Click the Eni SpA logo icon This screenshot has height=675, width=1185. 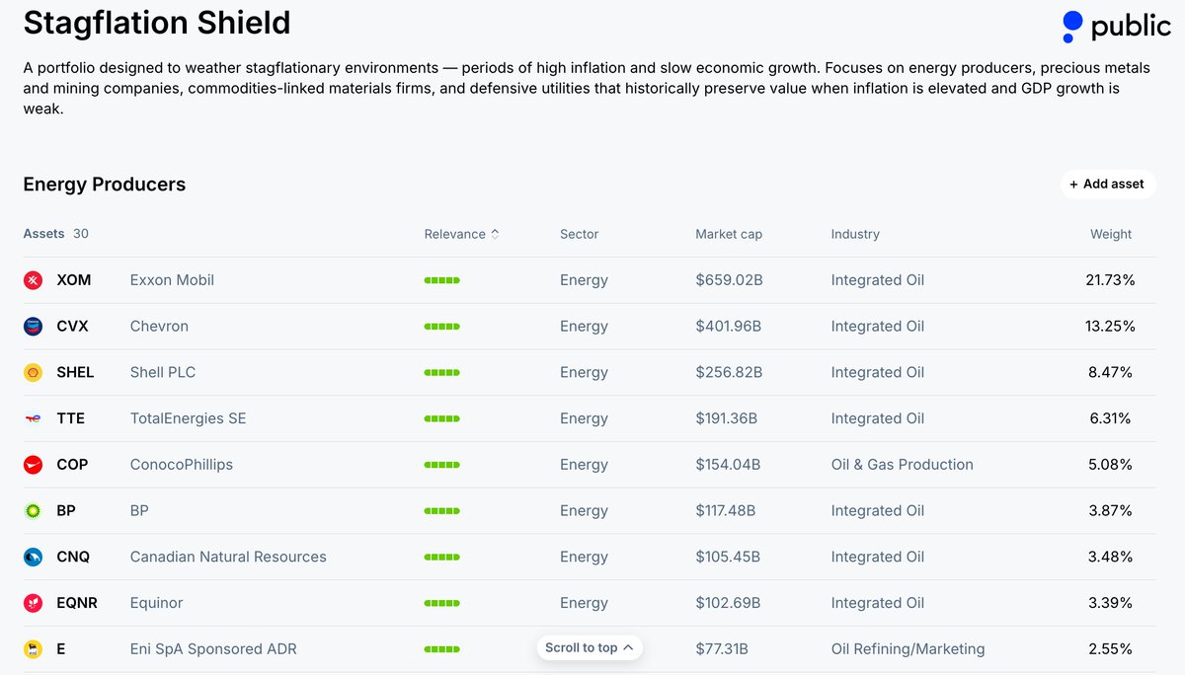pos(33,649)
